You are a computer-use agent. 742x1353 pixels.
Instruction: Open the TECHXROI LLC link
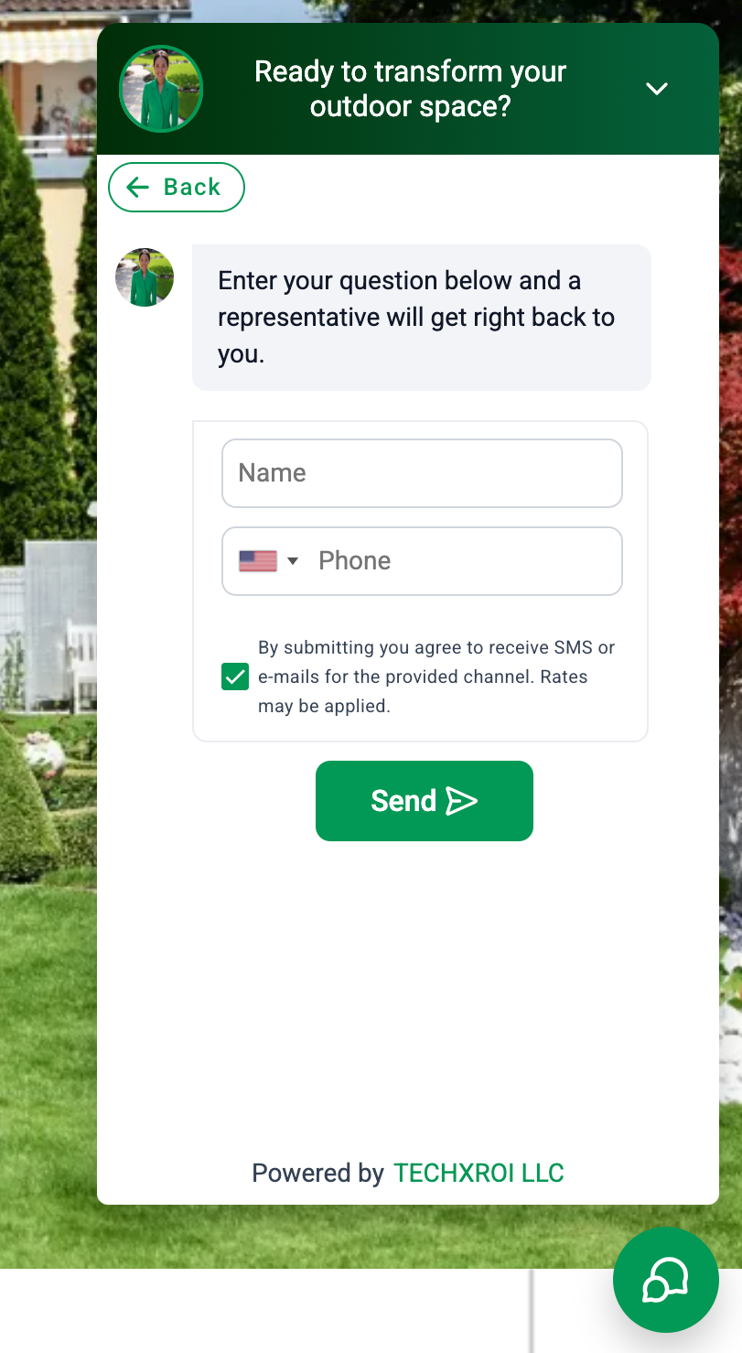point(479,1174)
